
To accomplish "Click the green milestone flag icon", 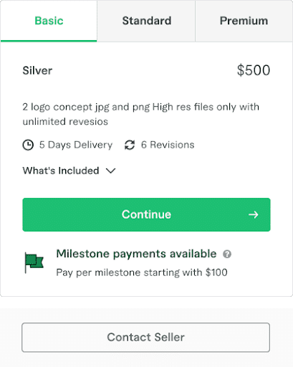I will 34,262.
